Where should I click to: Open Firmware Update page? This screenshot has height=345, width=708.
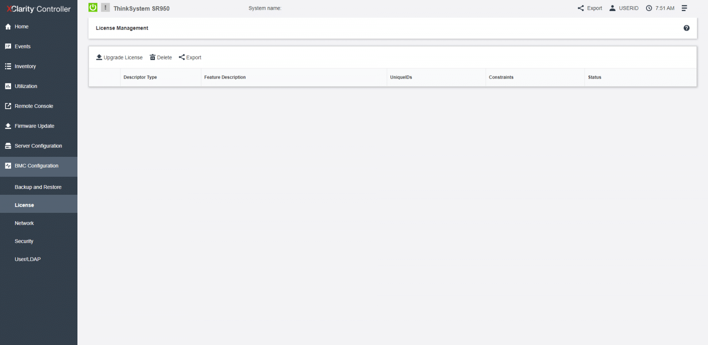point(38,126)
